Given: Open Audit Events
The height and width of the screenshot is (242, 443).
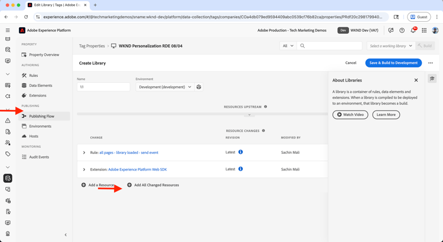Looking at the screenshot, I should [39, 157].
